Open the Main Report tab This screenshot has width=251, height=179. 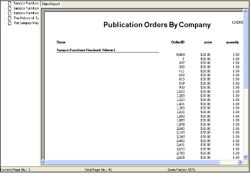coord(51,4)
